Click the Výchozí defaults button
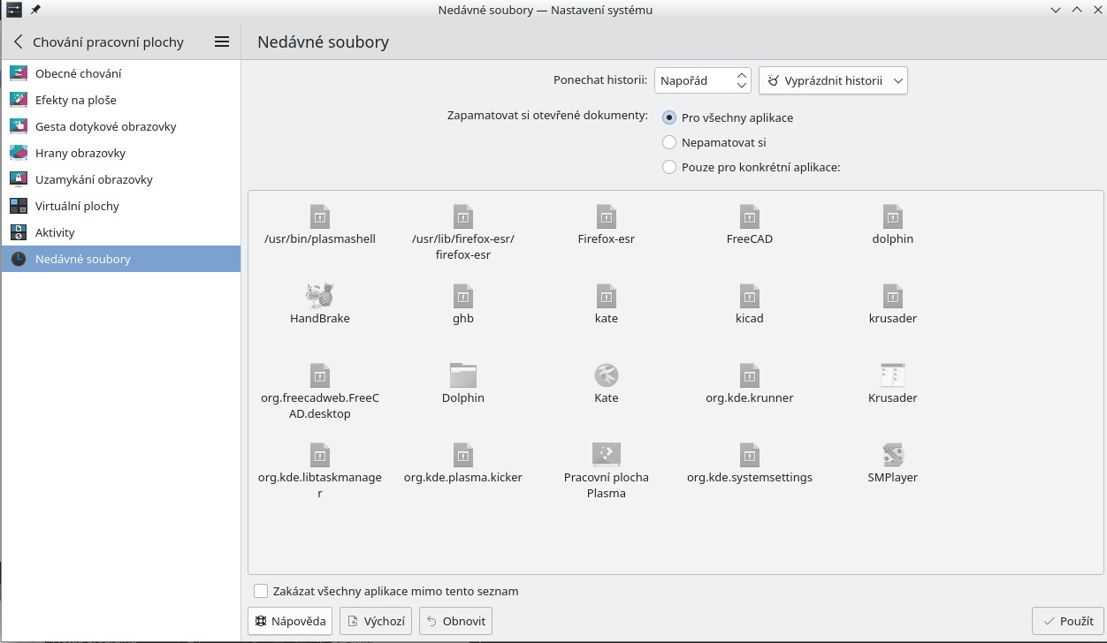 coord(376,621)
